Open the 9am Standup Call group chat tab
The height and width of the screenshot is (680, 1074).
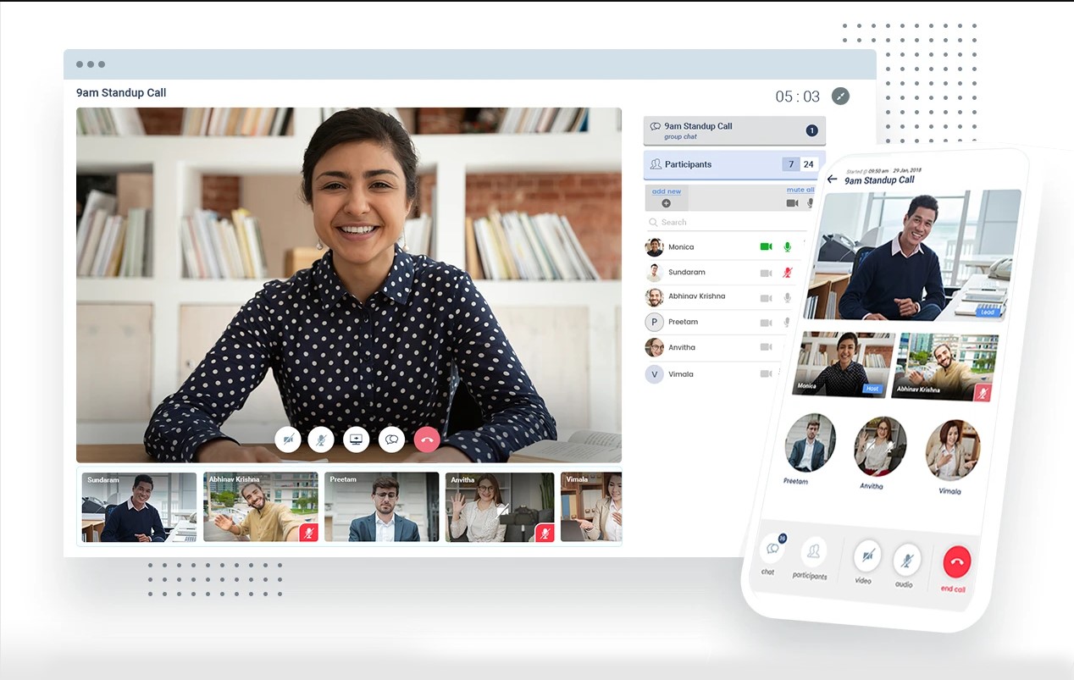pyautogui.click(x=734, y=130)
